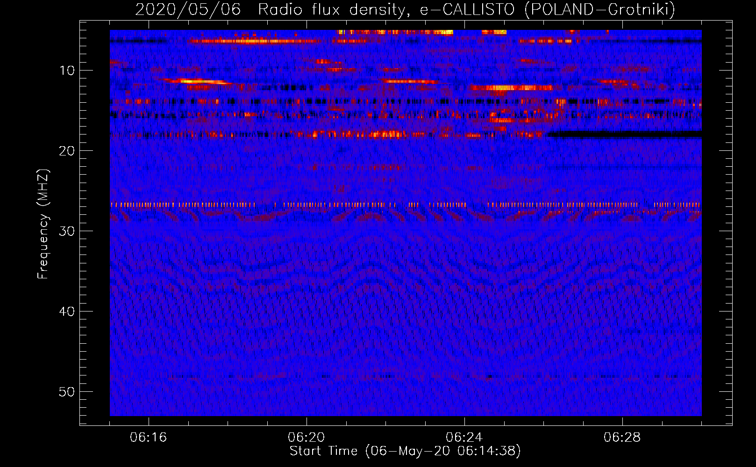This screenshot has width=756, height=467.
Task: Click the Frequency (MHZ) axis label
Action: tap(43, 224)
